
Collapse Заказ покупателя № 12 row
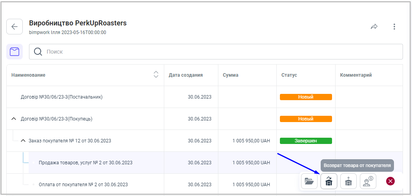[23, 141]
